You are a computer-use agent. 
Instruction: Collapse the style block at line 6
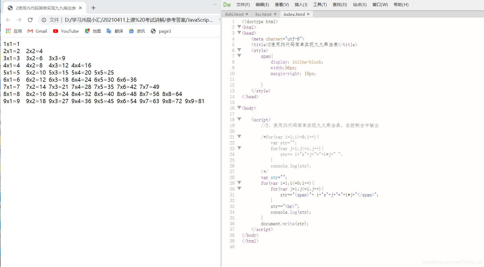point(239,50)
